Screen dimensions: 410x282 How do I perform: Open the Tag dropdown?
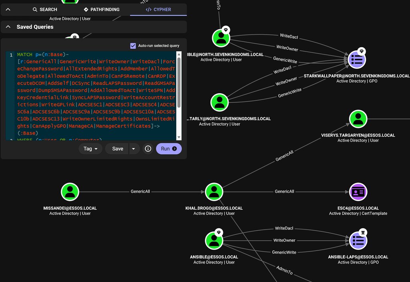point(90,149)
